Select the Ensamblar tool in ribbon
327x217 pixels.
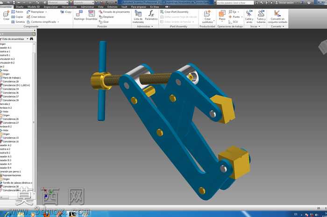click(92, 15)
